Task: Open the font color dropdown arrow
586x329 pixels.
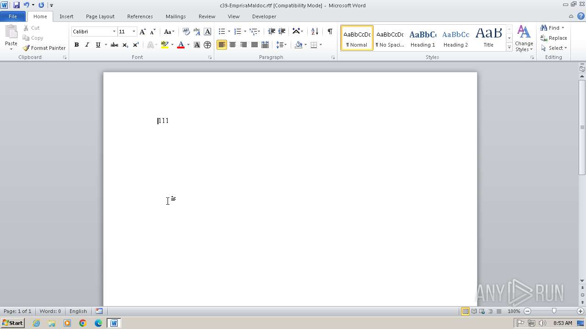Action: point(188,45)
